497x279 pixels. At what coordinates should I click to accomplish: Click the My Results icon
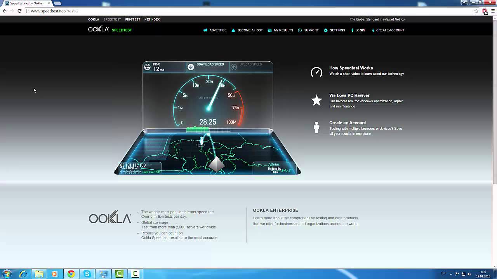tap(269, 30)
